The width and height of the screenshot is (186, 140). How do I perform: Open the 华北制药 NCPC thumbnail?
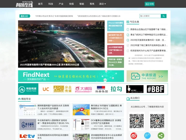click(28, 124)
